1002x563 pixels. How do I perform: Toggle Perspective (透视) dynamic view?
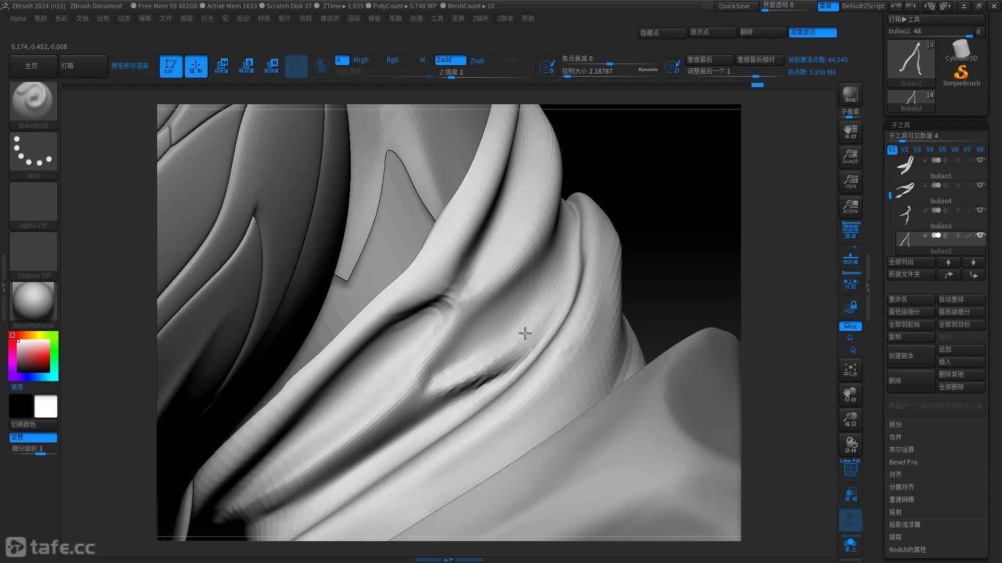coord(850,230)
